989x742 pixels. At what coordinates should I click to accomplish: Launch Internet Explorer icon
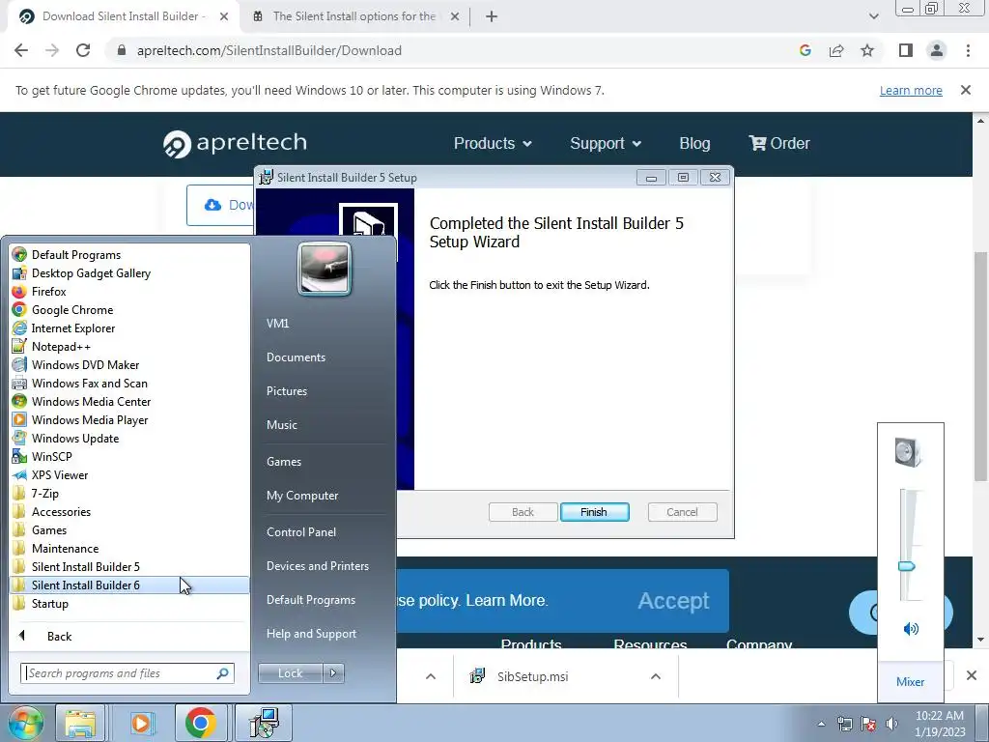click(19, 328)
